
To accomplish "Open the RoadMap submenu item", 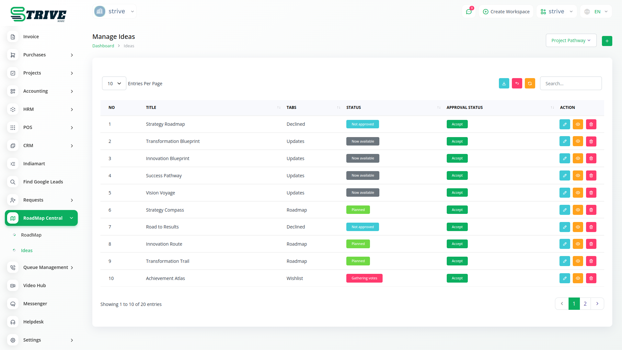I will (31, 235).
